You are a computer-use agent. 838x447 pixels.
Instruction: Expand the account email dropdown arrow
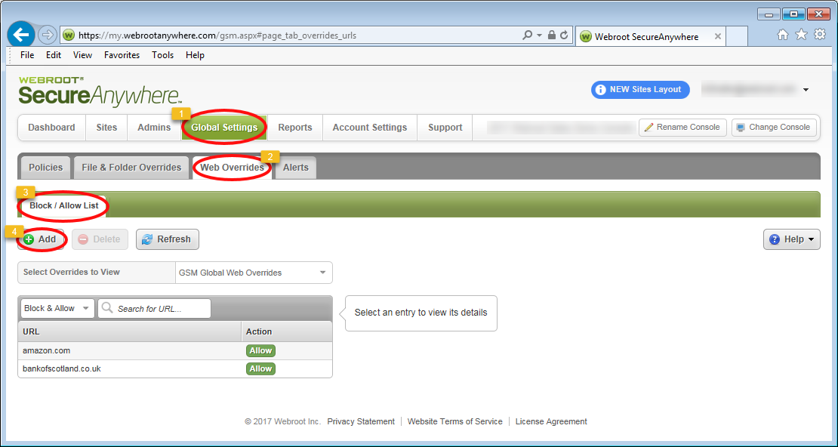click(x=806, y=90)
